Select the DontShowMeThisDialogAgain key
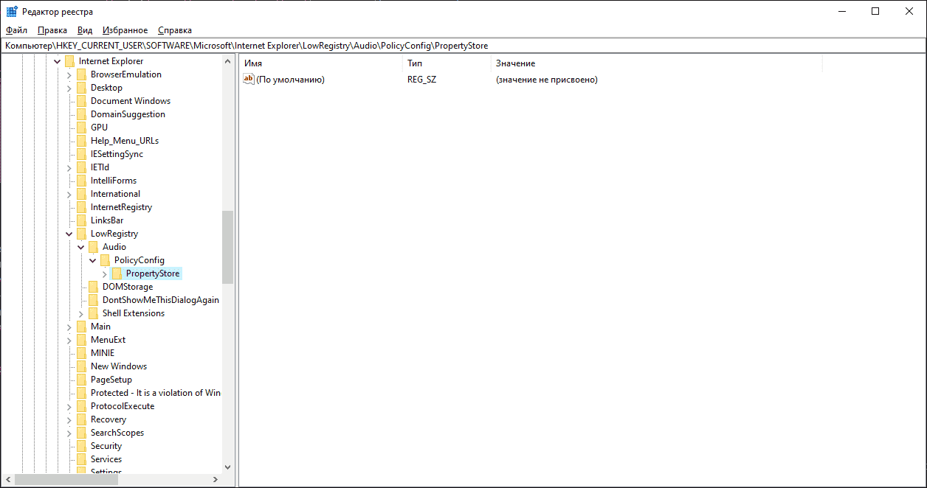The width and height of the screenshot is (927, 488). 161,300
